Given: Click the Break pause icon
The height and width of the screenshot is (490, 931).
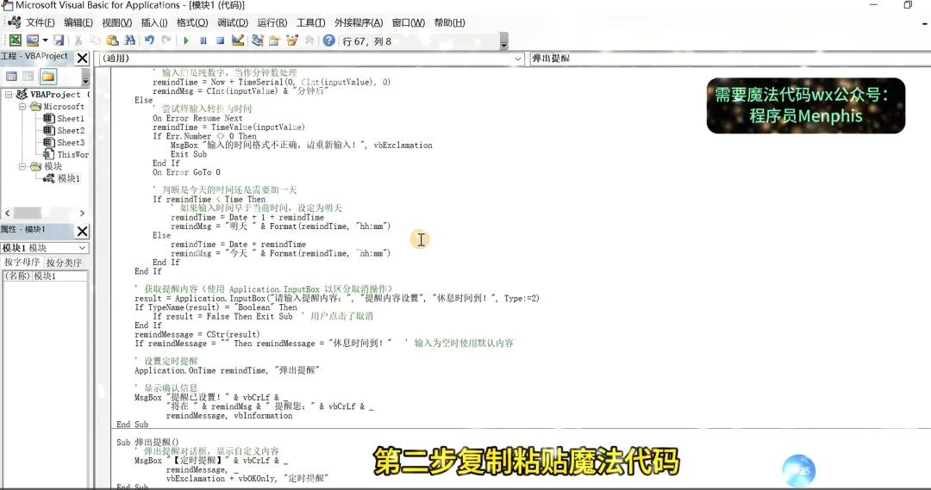Looking at the screenshot, I should pyautogui.click(x=203, y=40).
